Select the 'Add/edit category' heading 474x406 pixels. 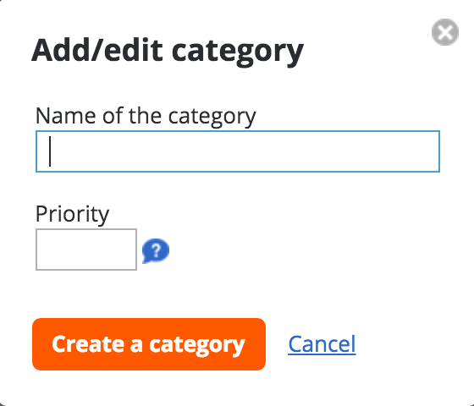[168, 52]
